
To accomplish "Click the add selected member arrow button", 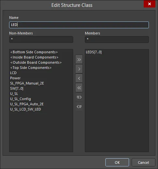I will pos(79,69).
